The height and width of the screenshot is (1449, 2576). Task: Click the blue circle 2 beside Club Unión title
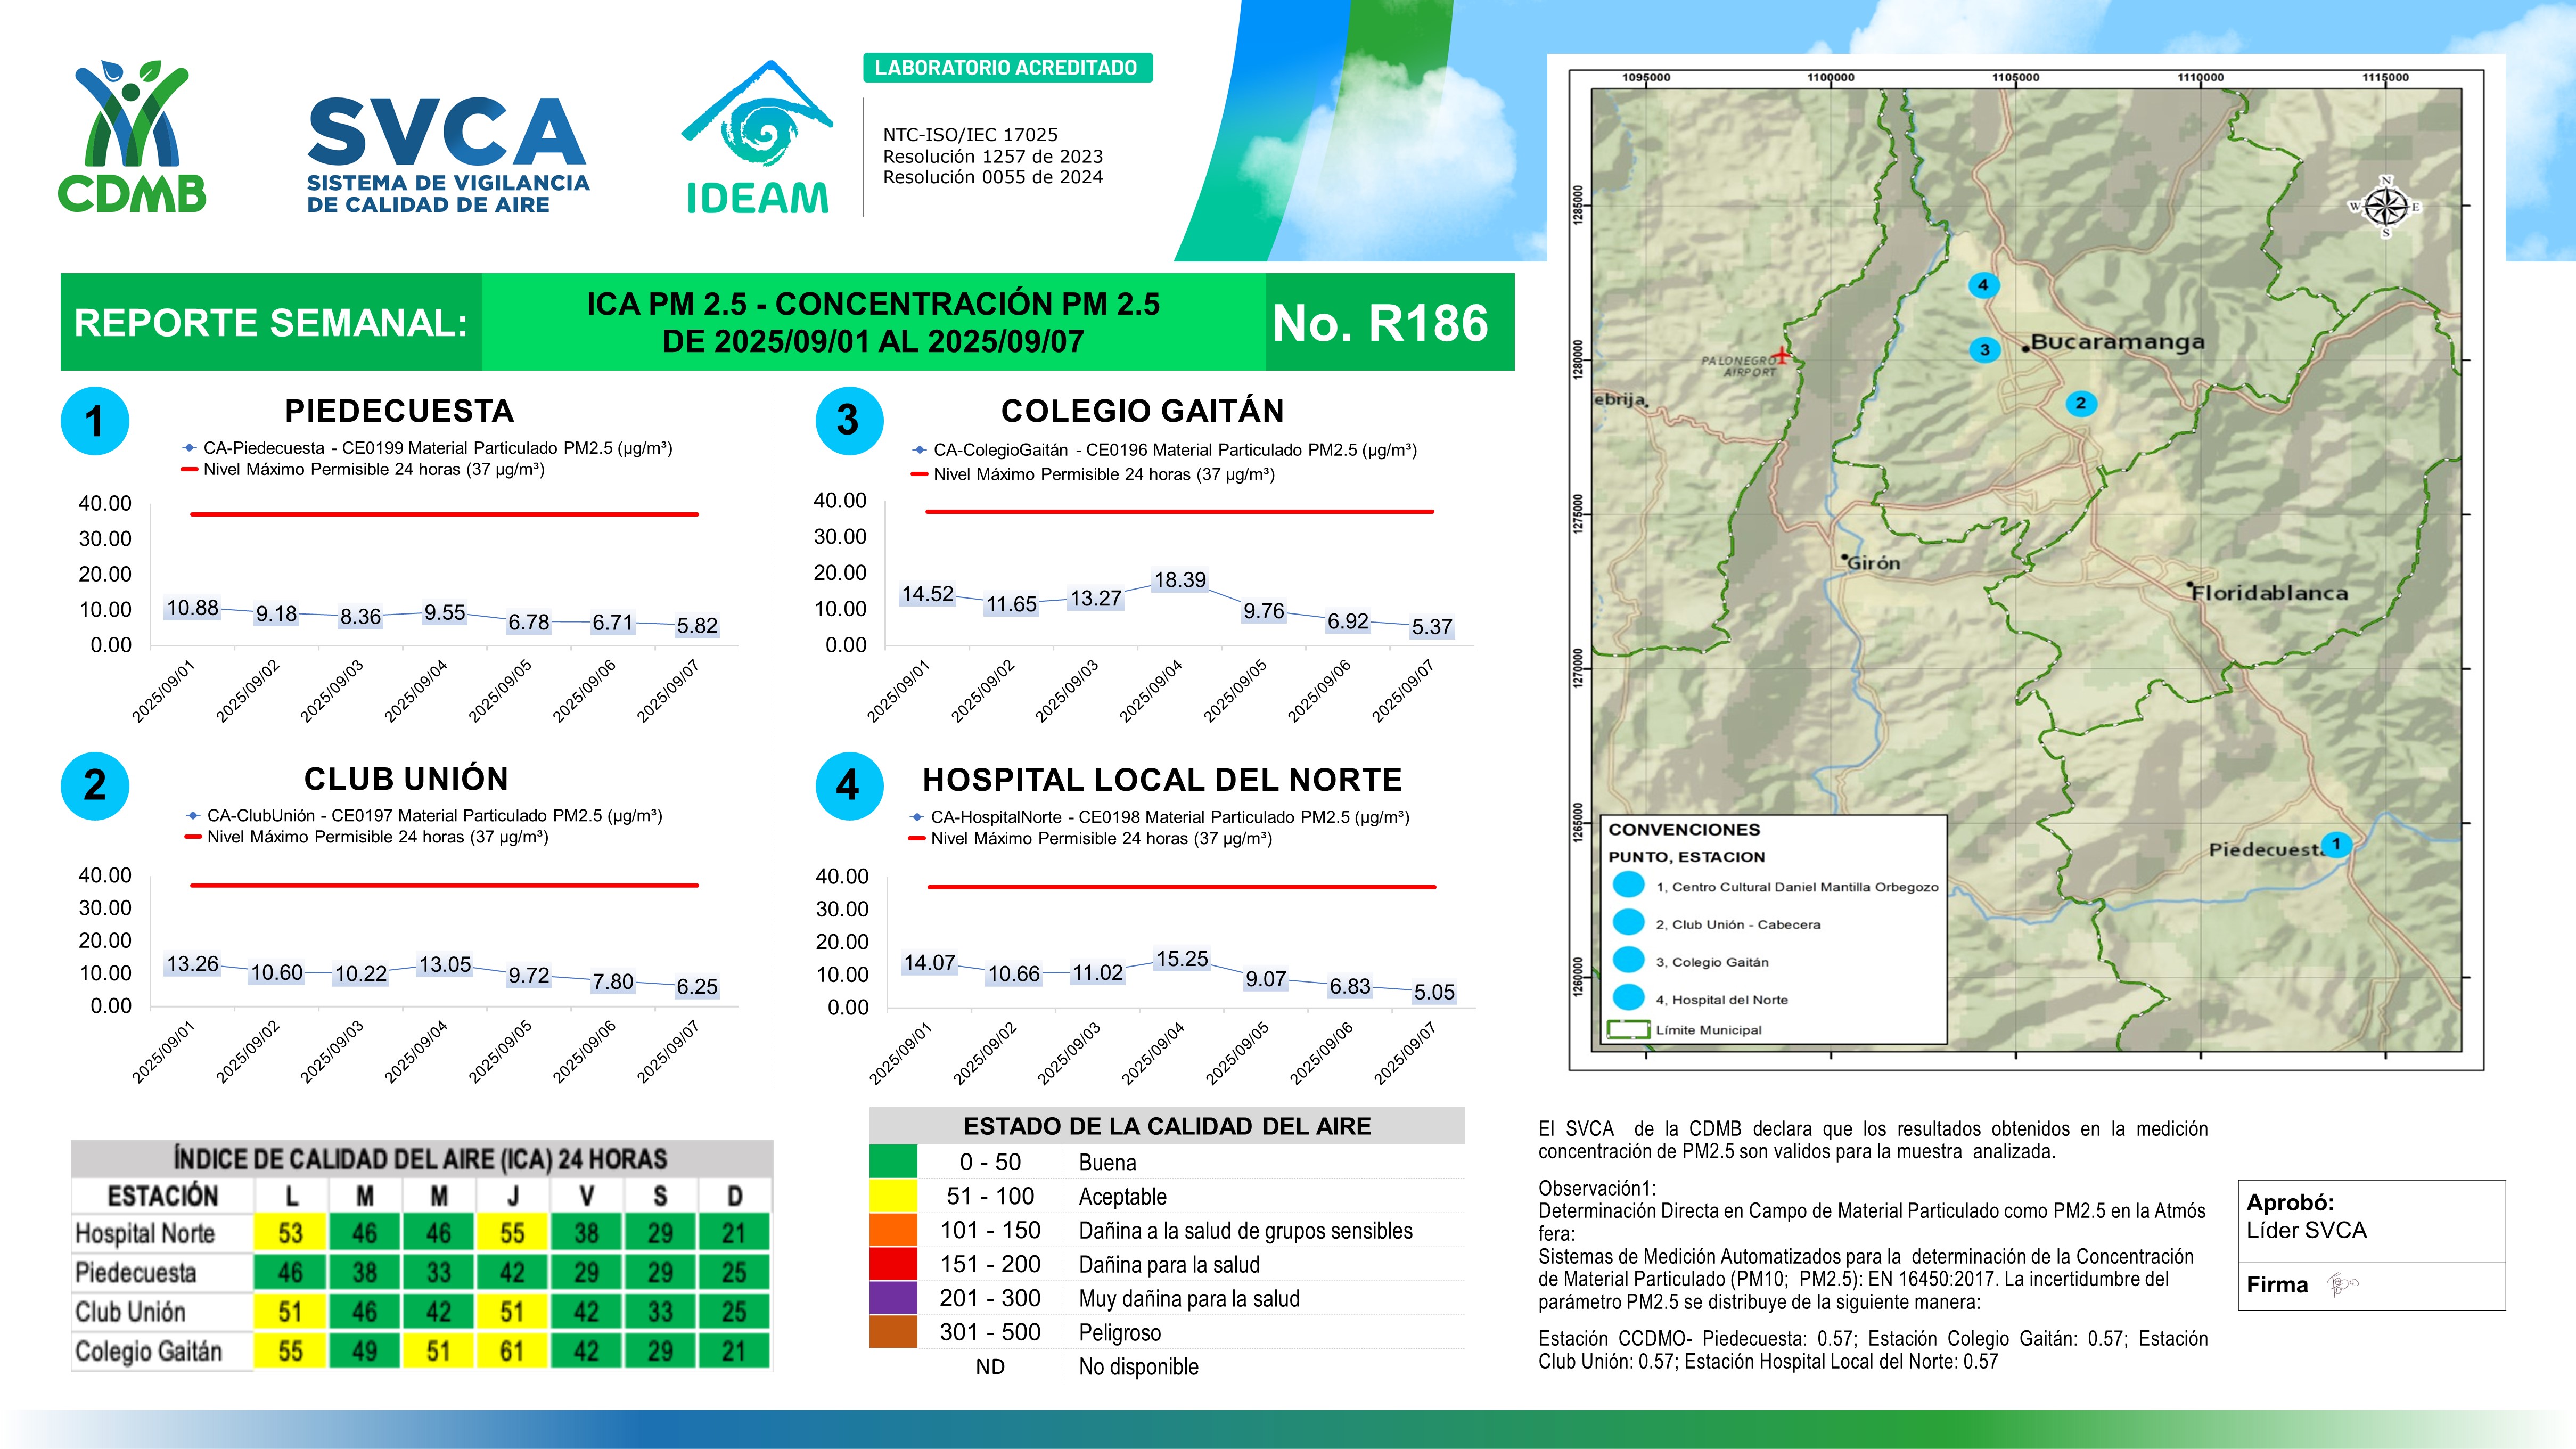94,786
